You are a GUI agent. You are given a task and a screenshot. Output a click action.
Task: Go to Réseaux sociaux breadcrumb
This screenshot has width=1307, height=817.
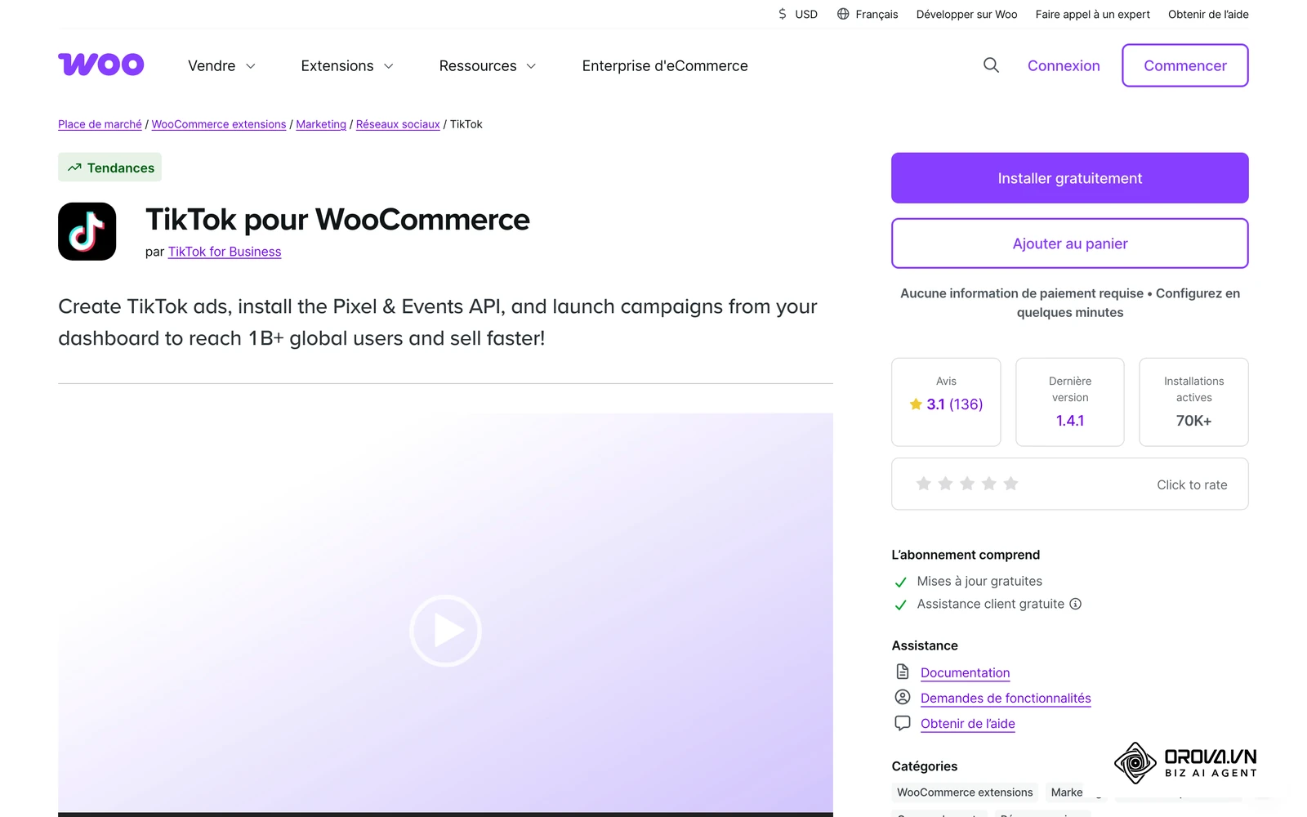(398, 124)
